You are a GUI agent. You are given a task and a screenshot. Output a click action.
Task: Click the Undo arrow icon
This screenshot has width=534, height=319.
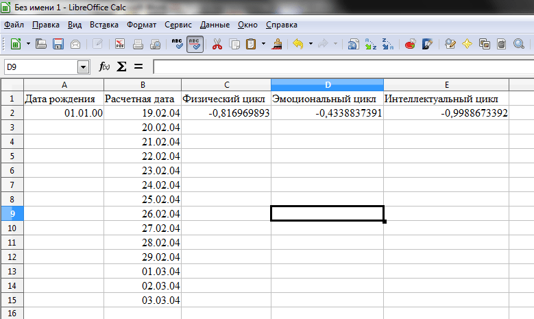(x=298, y=44)
